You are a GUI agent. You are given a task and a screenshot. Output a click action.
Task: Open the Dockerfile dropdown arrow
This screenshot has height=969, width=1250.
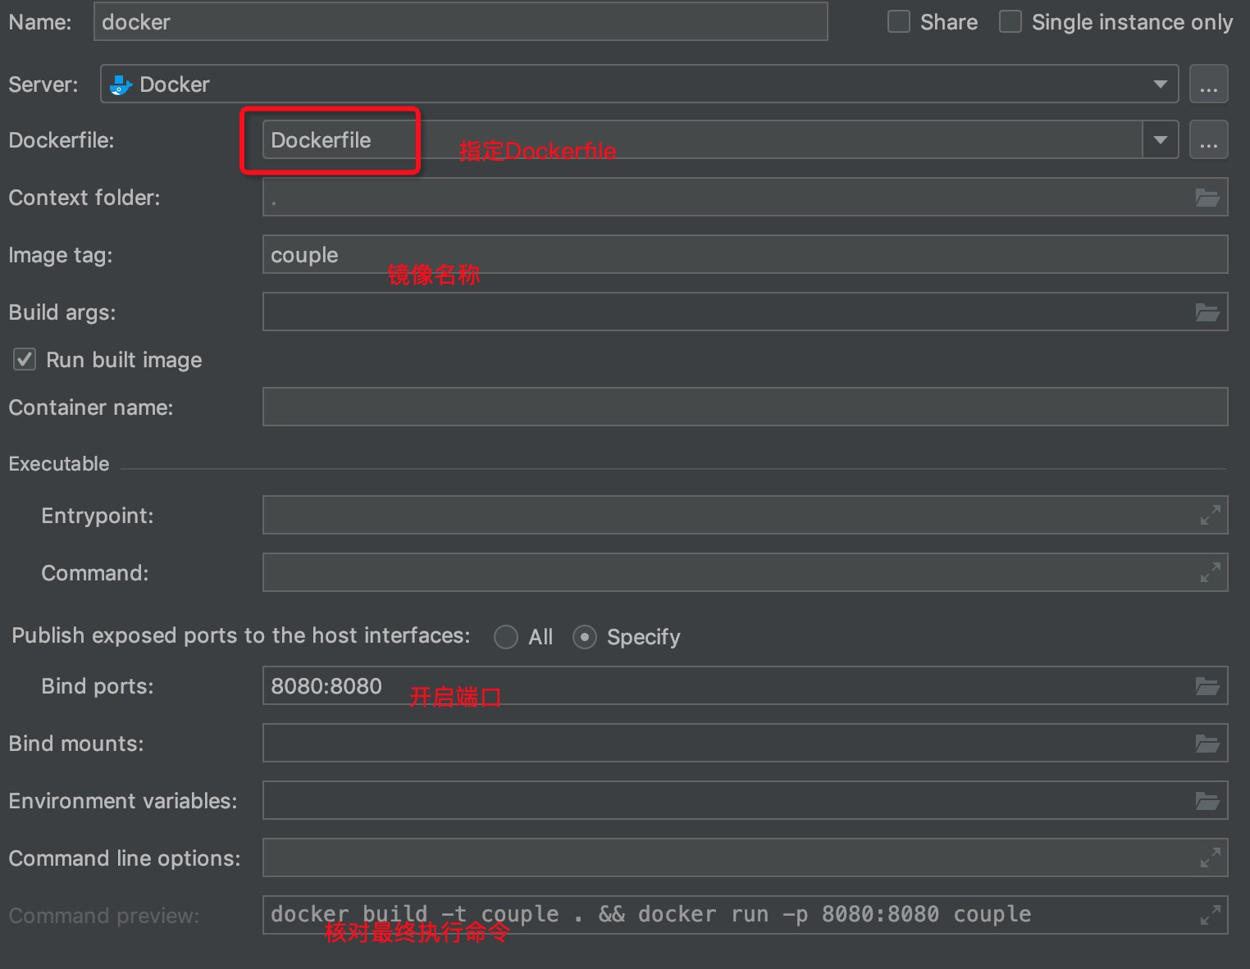pyautogui.click(x=1160, y=140)
